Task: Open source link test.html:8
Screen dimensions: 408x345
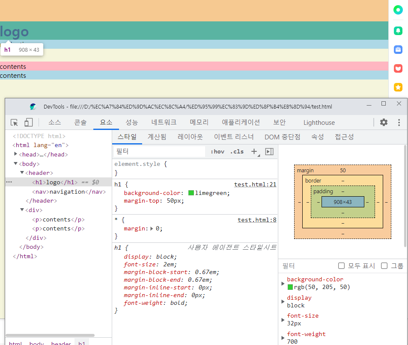Action: (257, 220)
